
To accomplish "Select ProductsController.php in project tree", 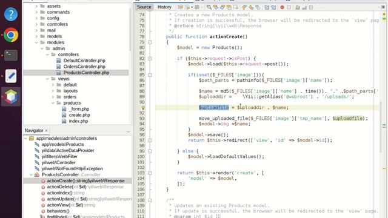I will click(86, 73).
